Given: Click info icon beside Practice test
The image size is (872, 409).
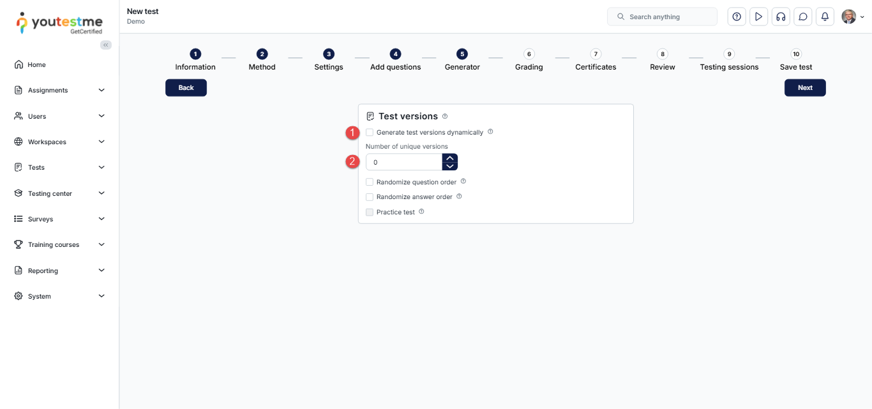Looking at the screenshot, I should point(421,211).
